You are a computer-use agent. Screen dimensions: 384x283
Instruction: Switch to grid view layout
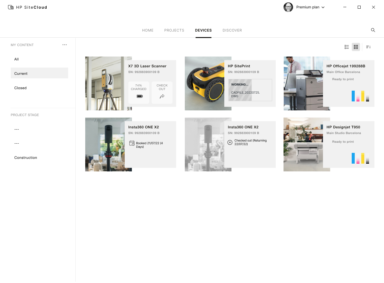356,47
